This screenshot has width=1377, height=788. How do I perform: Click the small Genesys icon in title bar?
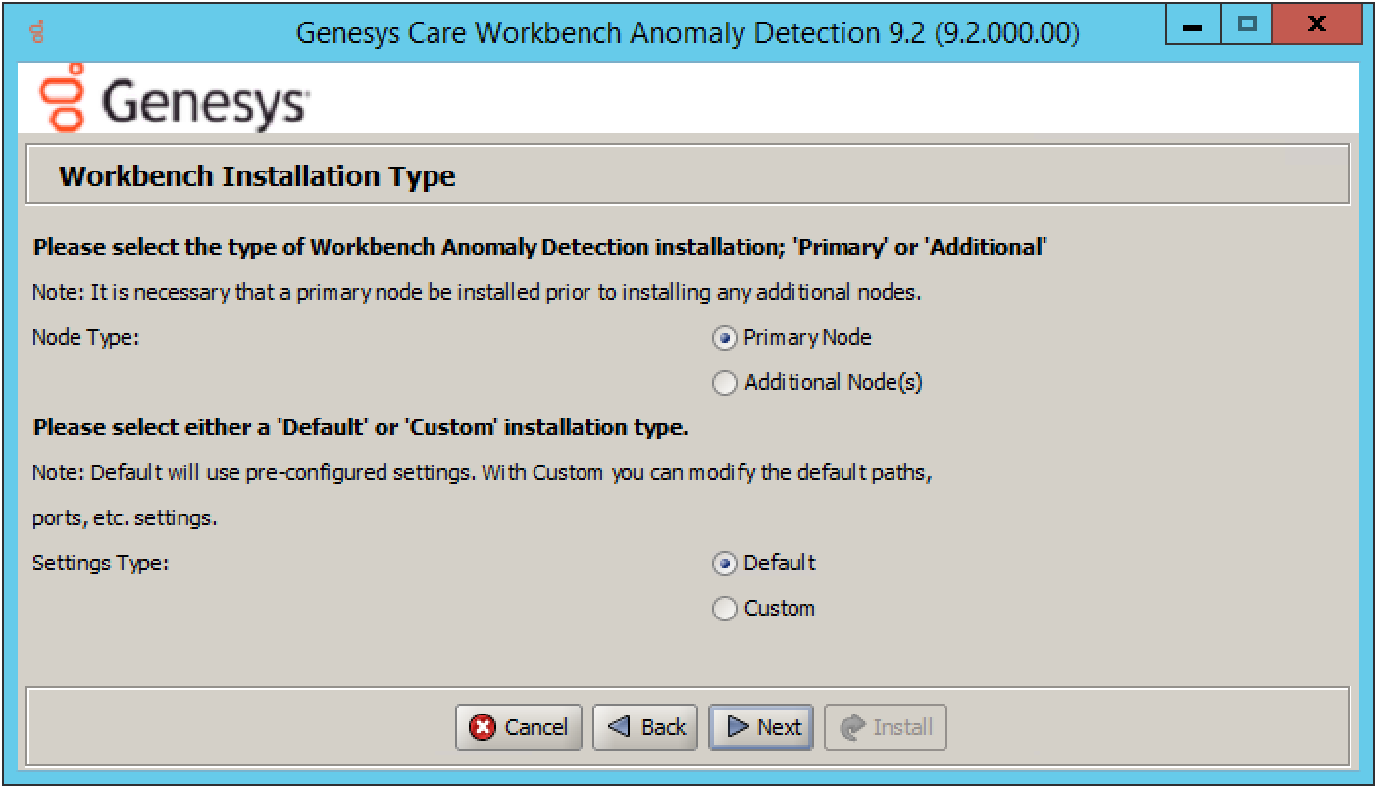[37, 33]
